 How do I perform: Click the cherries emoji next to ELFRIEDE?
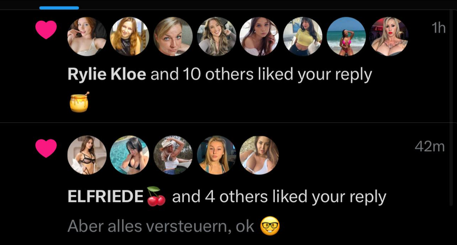click(156, 196)
